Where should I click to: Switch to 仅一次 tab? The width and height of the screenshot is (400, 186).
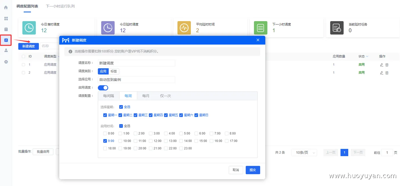pyautogui.click(x=165, y=96)
